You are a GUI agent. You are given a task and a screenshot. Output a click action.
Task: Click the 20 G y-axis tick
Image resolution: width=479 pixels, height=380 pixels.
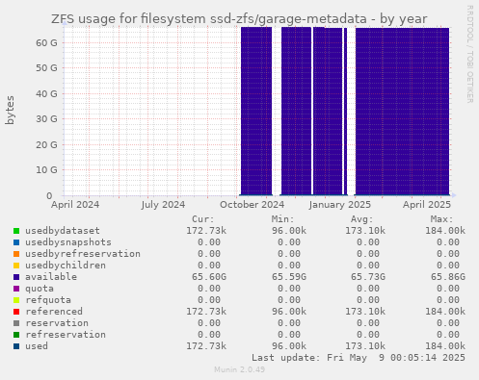pos(46,144)
